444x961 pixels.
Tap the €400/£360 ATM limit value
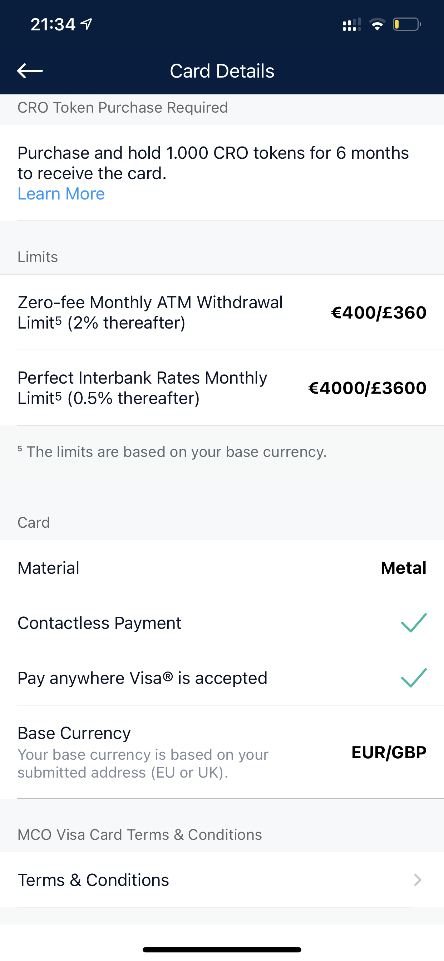pos(379,312)
